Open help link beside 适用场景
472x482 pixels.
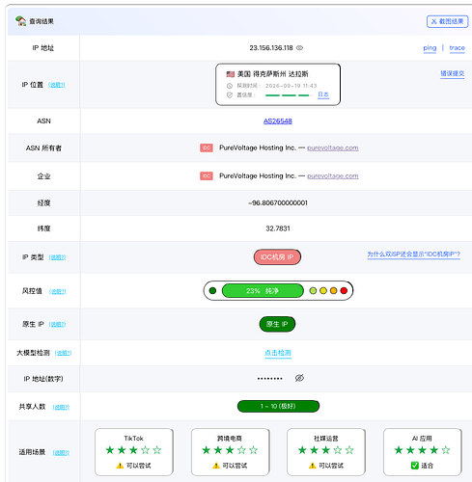click(61, 453)
